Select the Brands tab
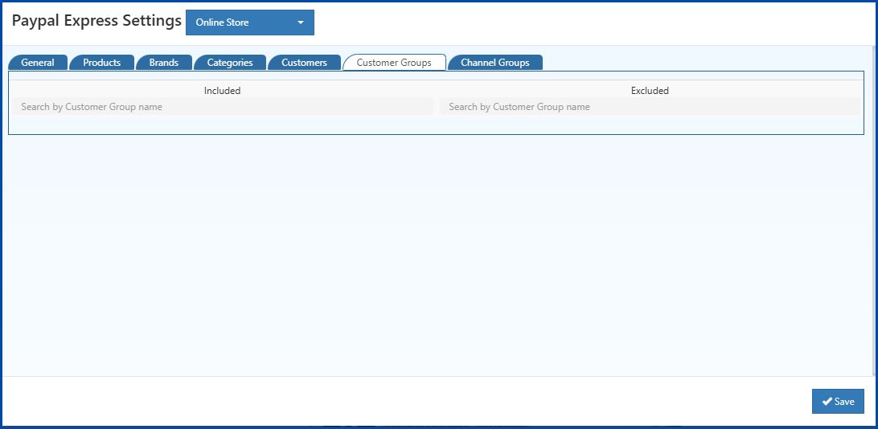878x429 pixels. 163,63
